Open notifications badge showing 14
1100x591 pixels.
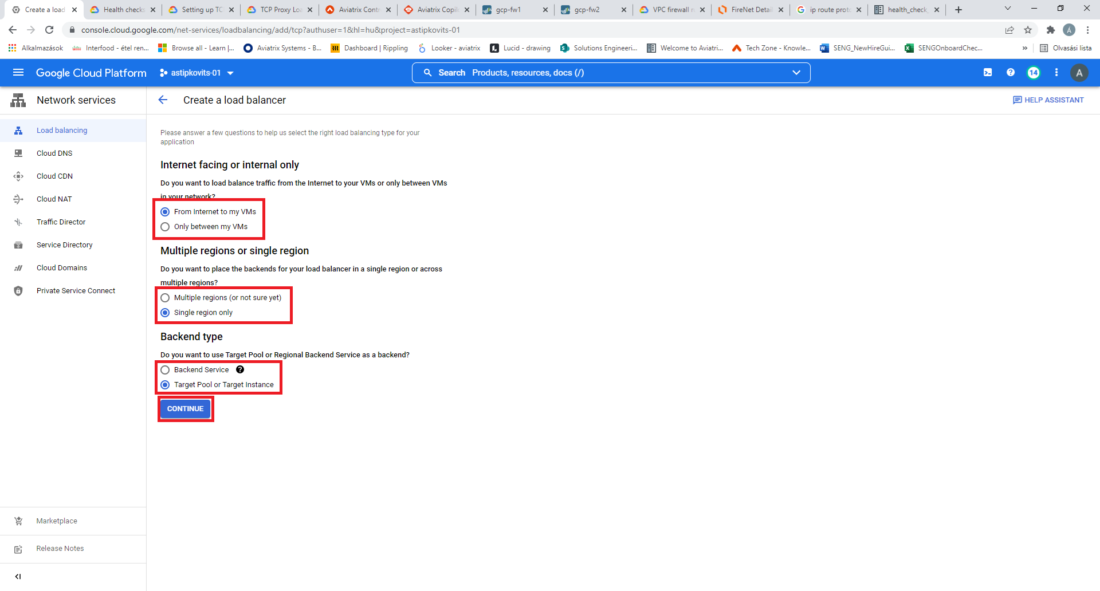coord(1034,73)
